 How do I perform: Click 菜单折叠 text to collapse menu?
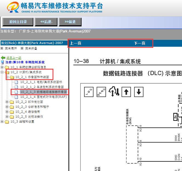click(31, 48)
